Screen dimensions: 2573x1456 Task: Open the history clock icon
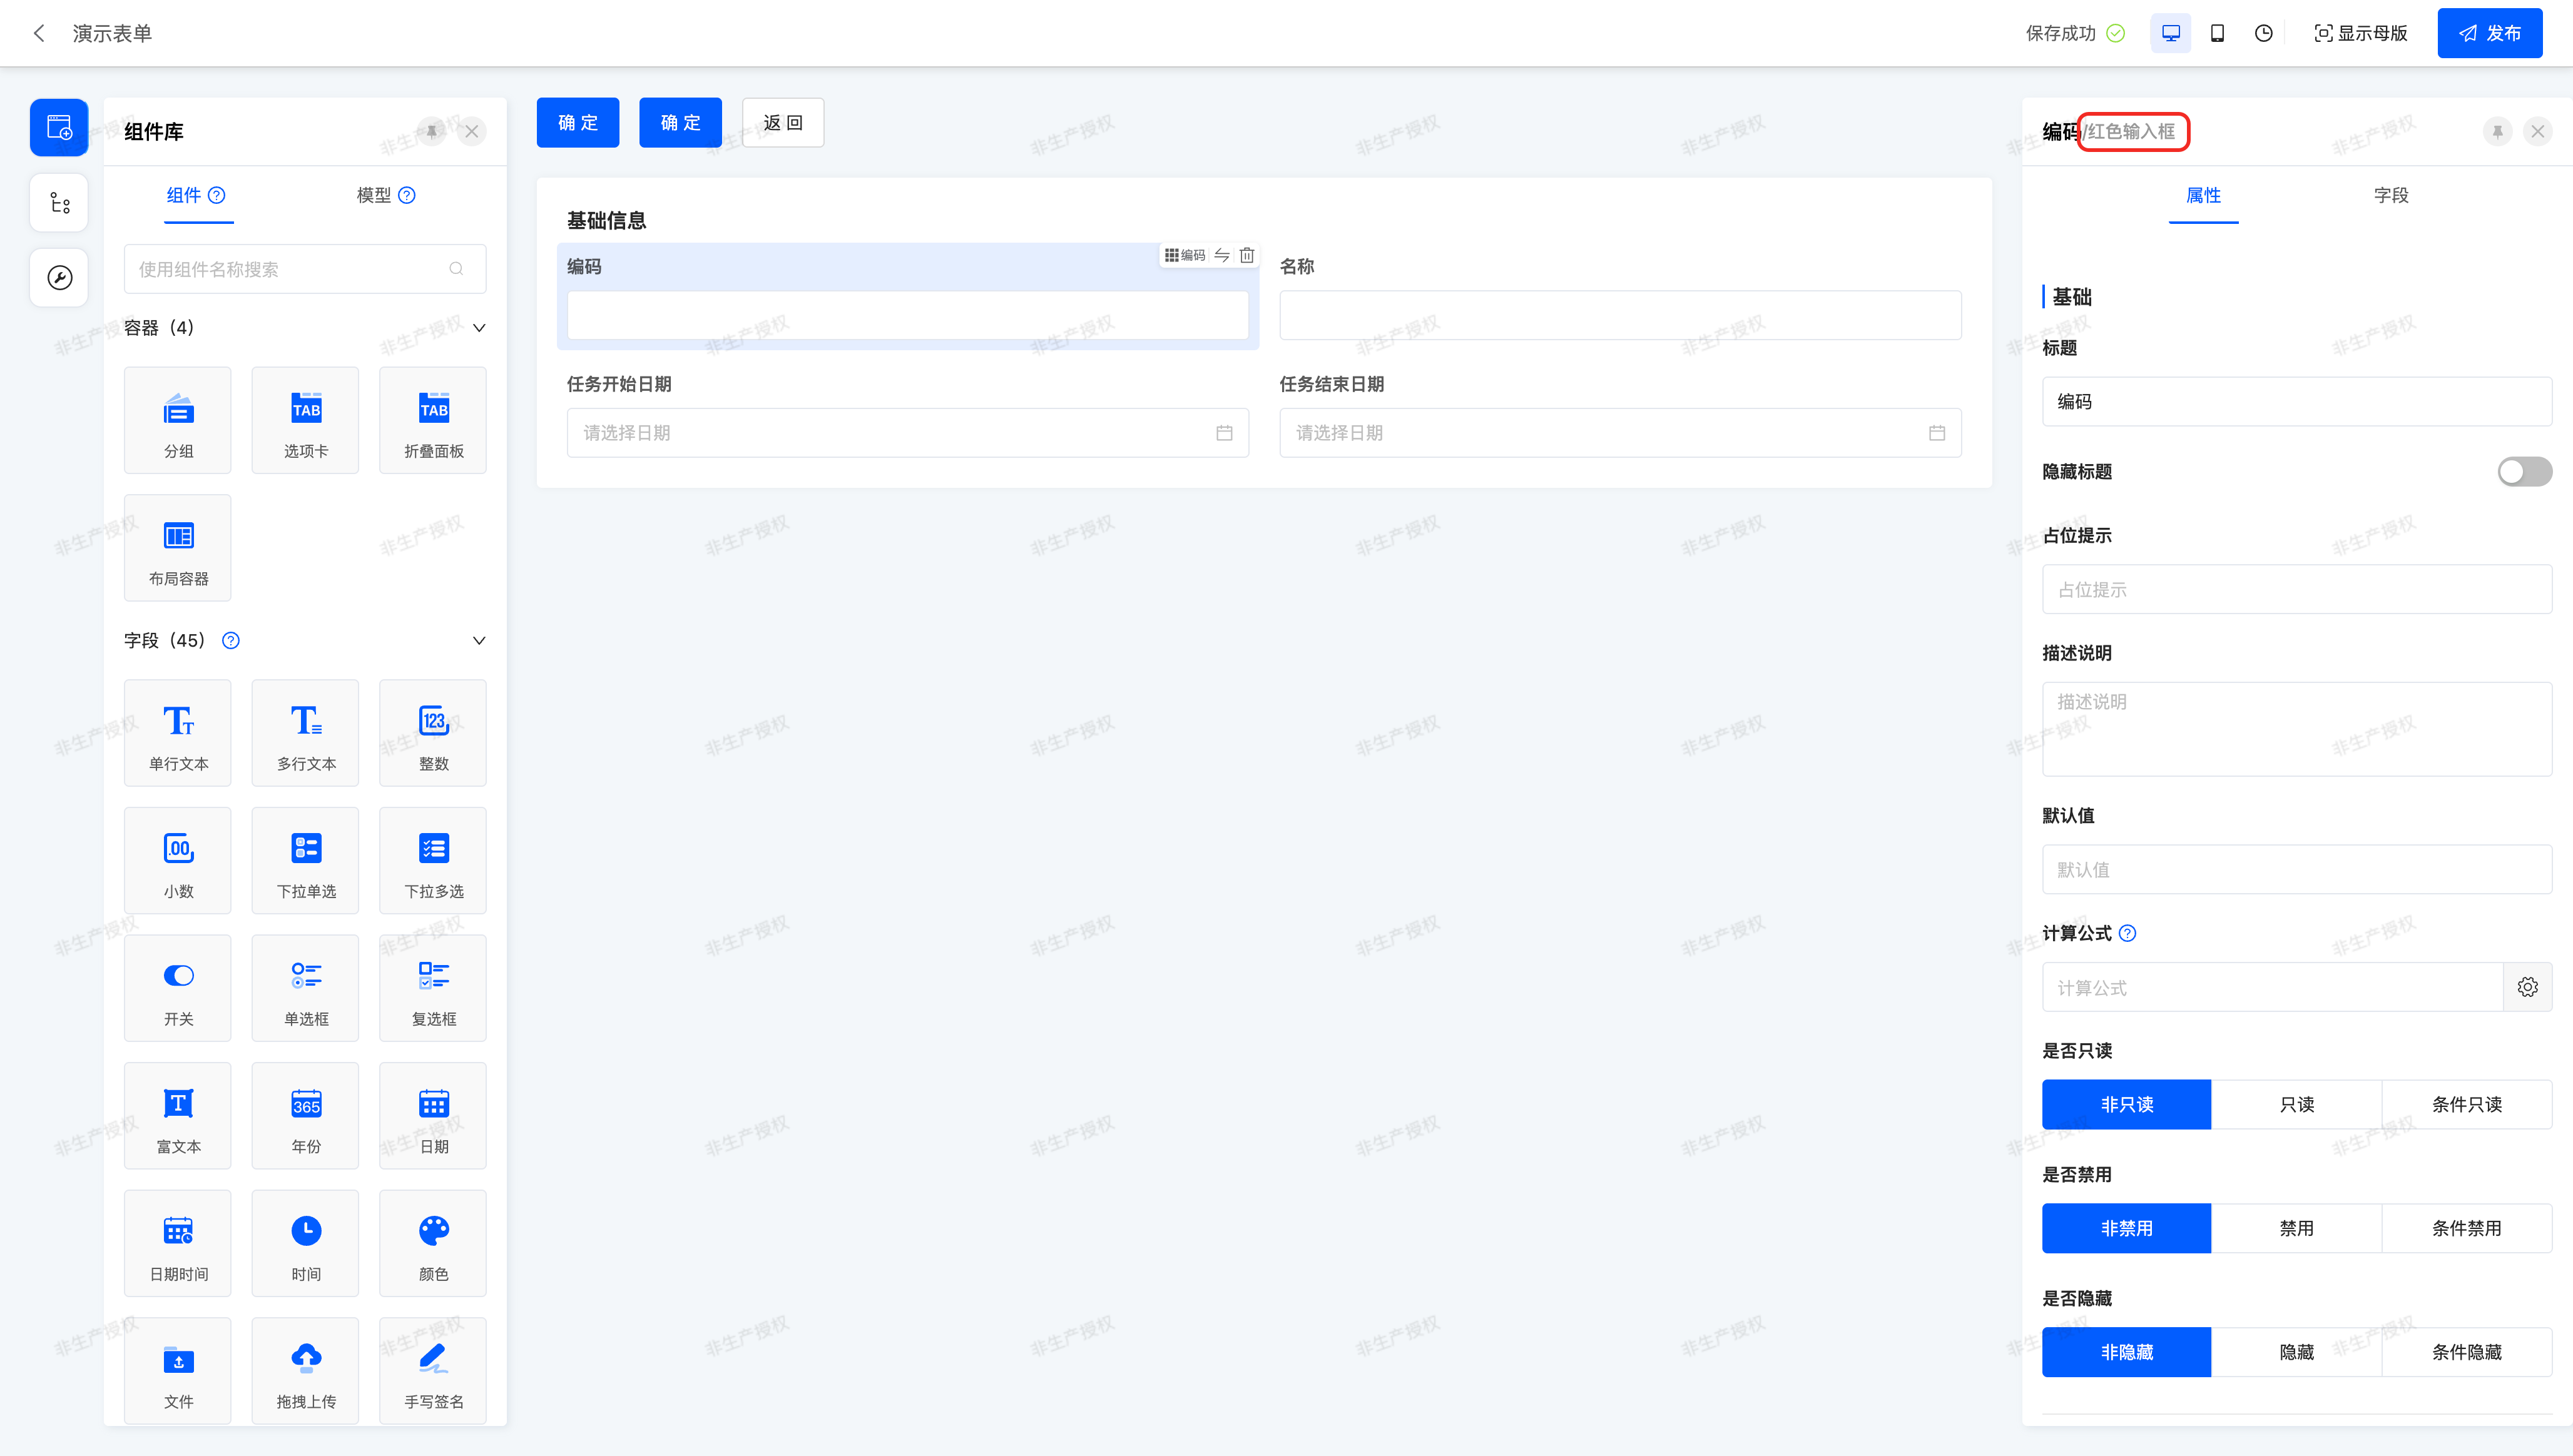point(2263,33)
